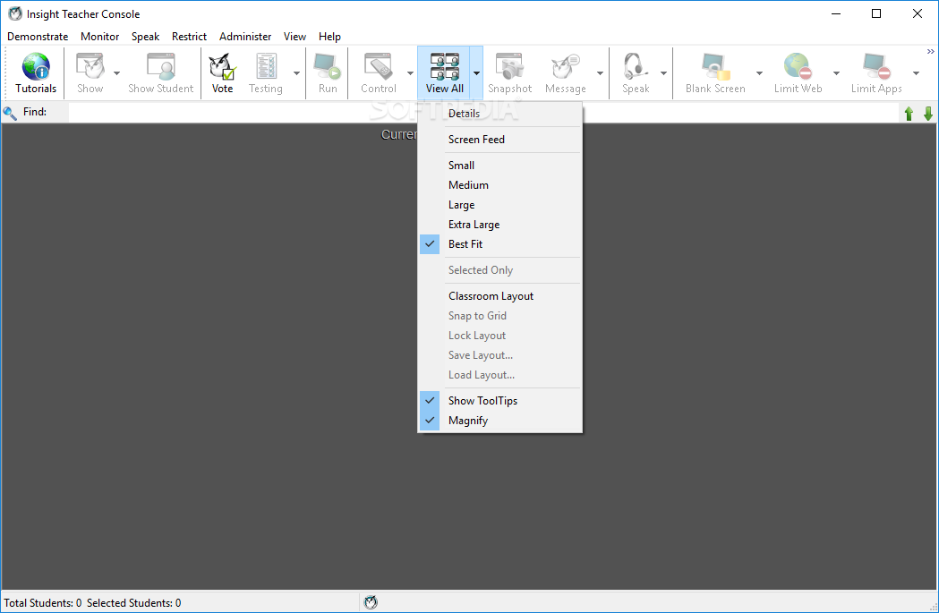Open the View menu

[x=295, y=37]
